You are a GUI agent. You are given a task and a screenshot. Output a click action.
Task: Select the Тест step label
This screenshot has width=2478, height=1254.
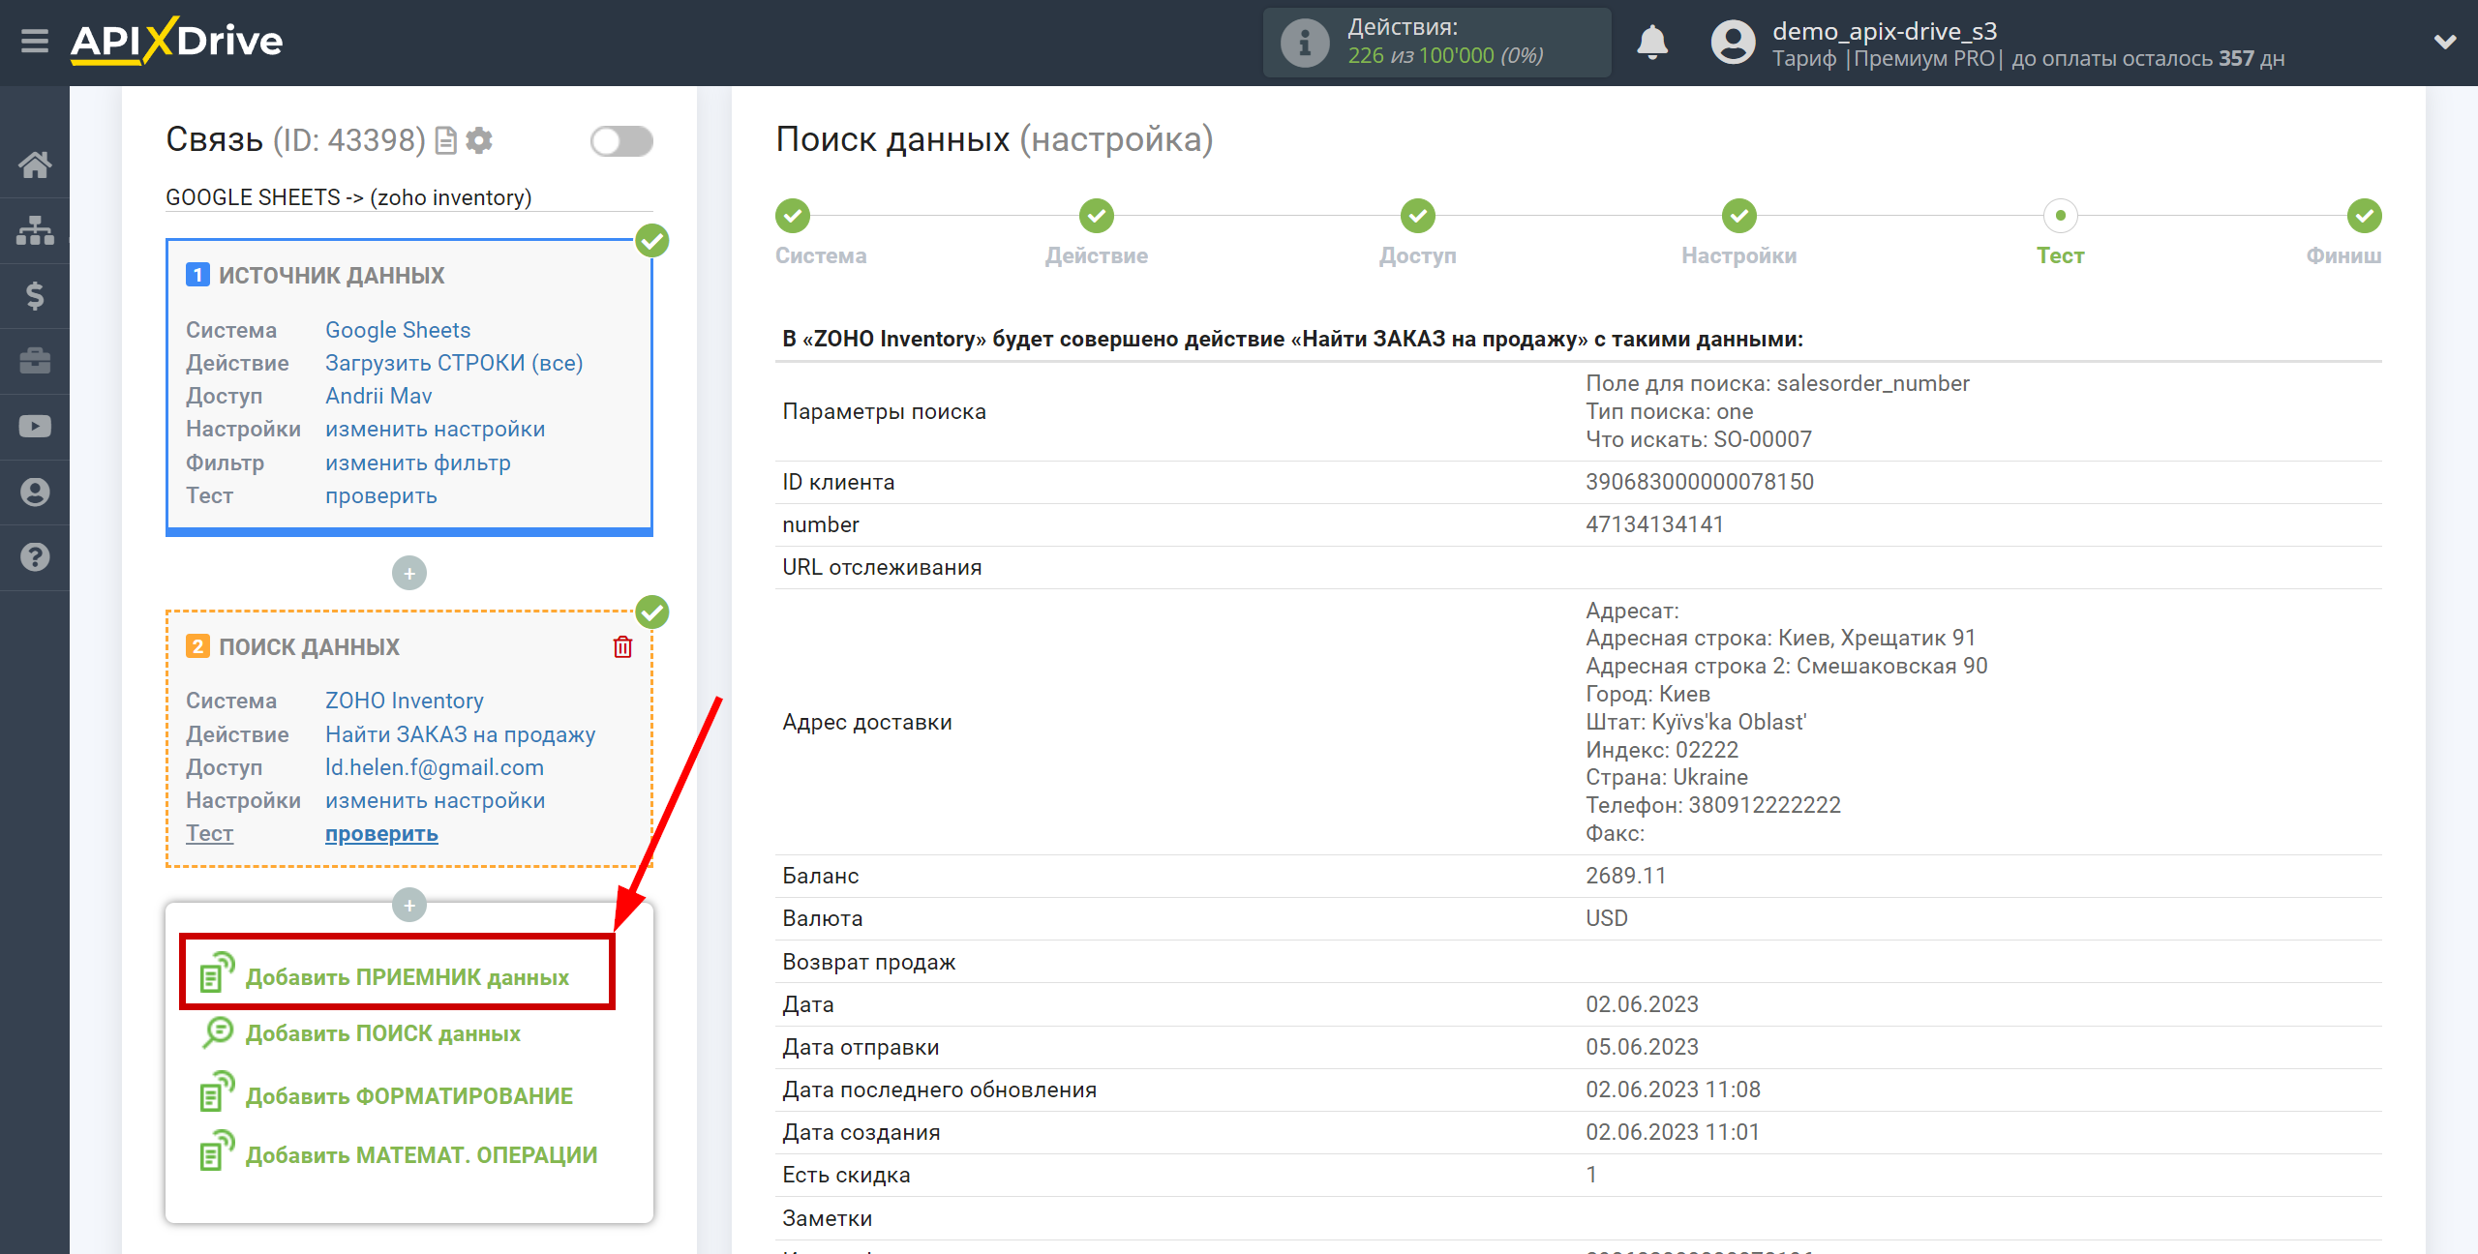(2061, 255)
